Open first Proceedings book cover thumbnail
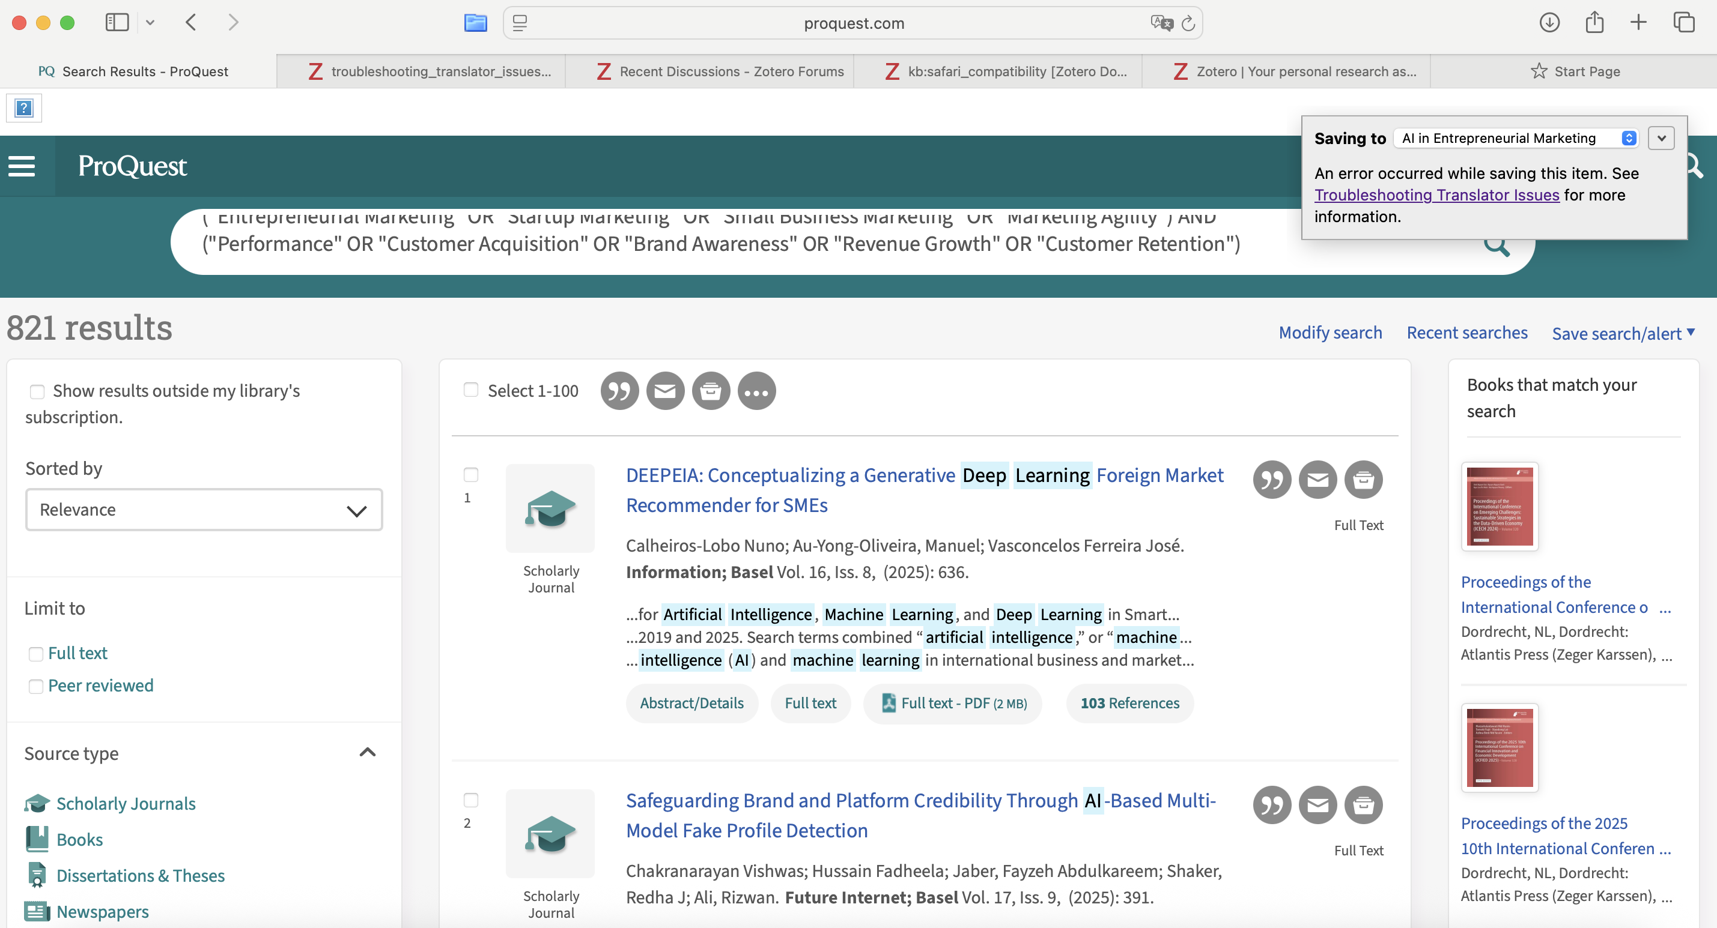This screenshot has width=1717, height=928. (x=1499, y=506)
